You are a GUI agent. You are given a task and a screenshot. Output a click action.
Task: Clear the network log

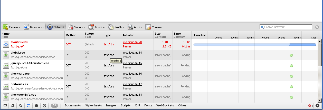(x=44, y=105)
